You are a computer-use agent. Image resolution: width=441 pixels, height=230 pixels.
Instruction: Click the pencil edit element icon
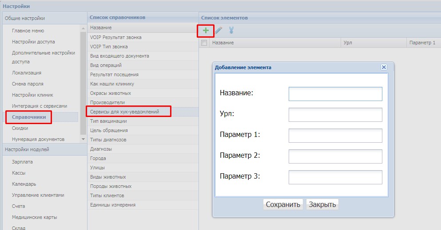tap(219, 30)
